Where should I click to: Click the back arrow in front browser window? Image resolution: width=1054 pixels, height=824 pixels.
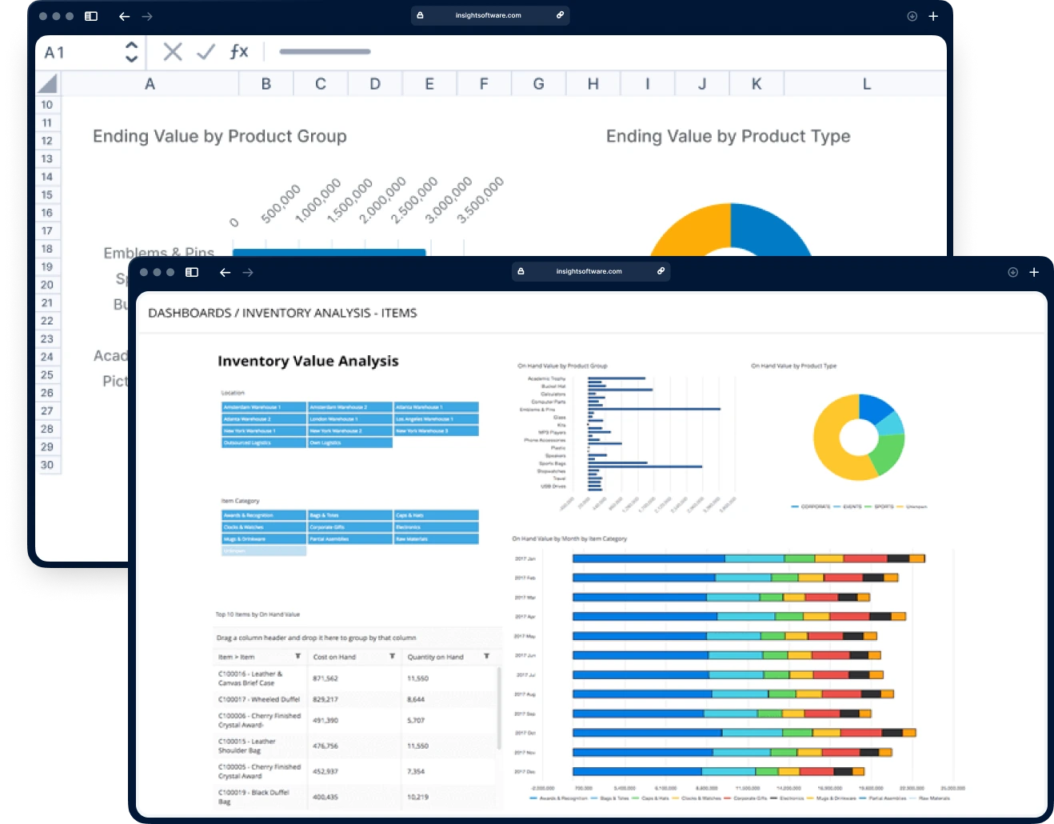point(225,272)
